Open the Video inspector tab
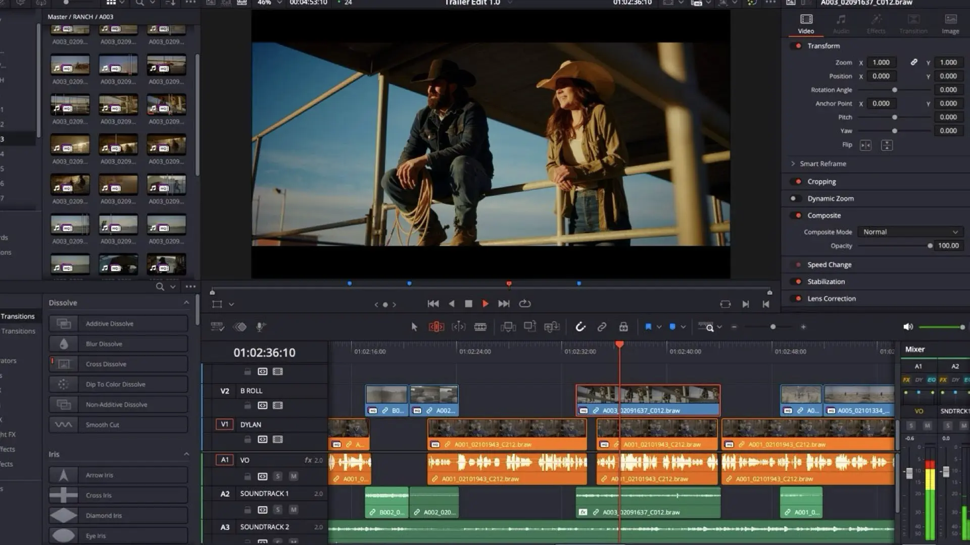 [806, 24]
